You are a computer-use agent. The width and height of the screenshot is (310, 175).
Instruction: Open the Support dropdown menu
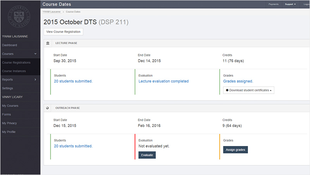[290, 4]
